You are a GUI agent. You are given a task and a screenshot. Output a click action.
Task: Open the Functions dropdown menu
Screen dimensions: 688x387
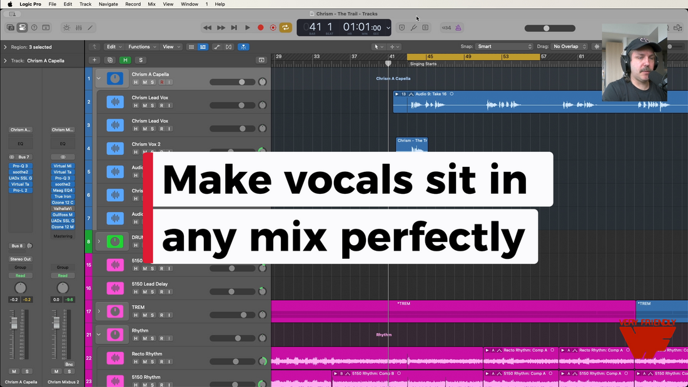click(142, 46)
